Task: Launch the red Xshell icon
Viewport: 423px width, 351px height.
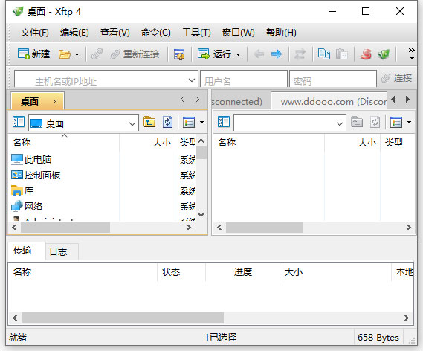Action: tap(366, 54)
